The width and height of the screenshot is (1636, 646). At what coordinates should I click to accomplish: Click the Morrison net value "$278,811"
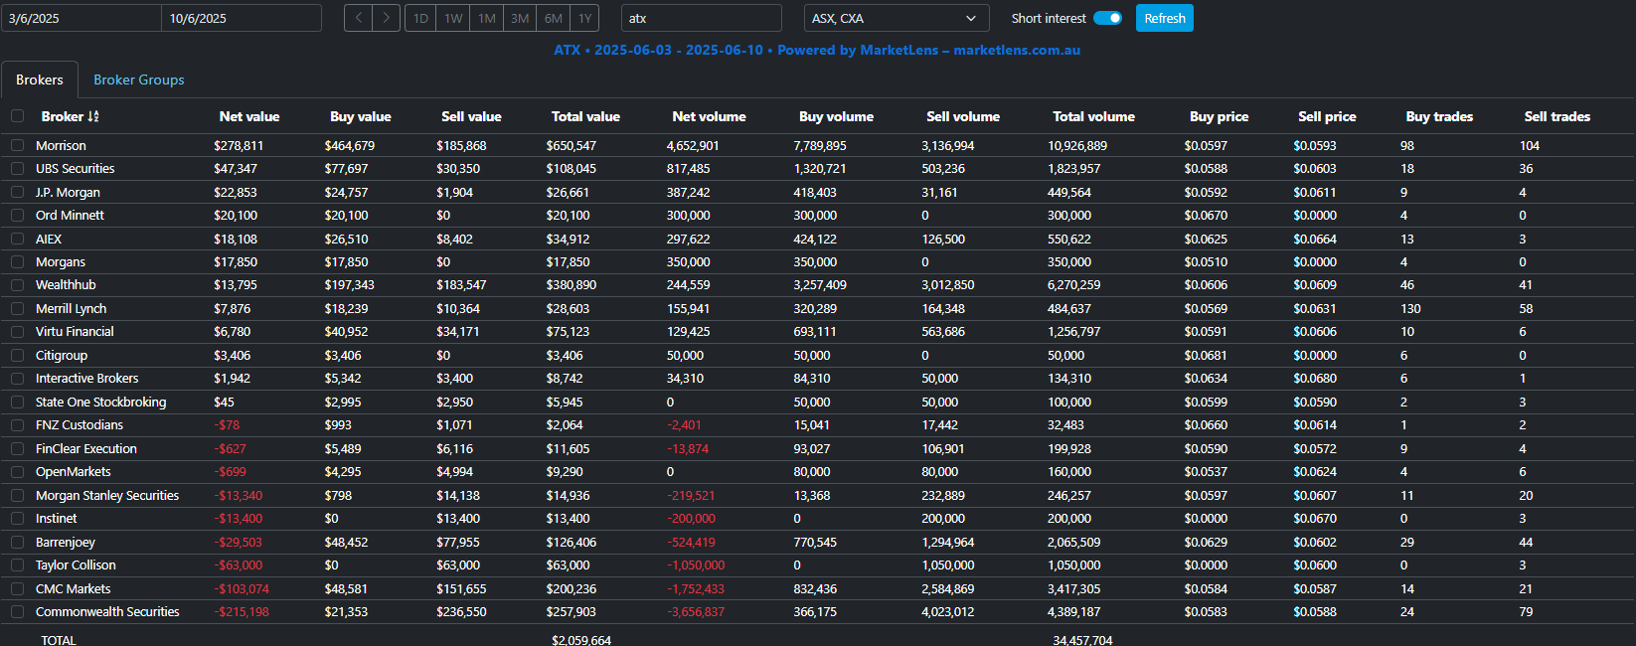point(239,145)
